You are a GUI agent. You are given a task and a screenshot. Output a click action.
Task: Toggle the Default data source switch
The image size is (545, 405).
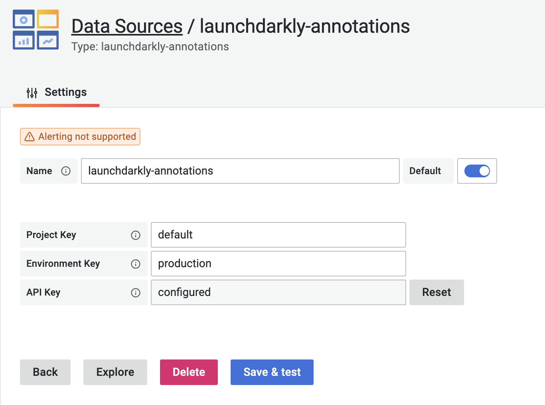[477, 171]
